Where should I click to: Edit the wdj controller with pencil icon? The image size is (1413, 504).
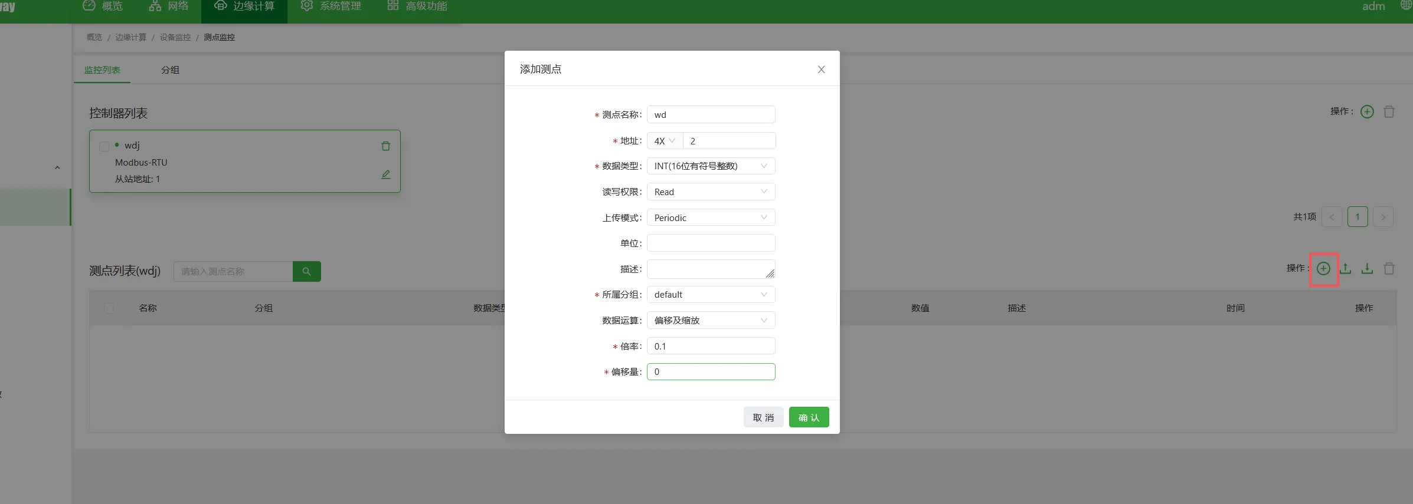[386, 174]
